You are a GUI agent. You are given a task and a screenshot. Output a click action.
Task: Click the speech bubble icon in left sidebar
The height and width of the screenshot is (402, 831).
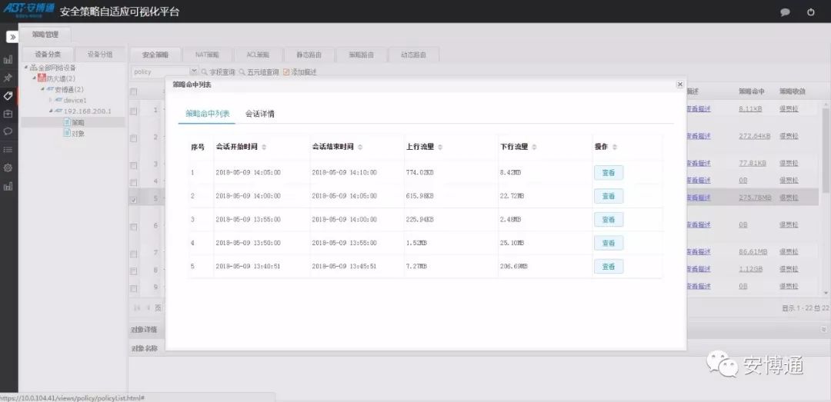coord(8,131)
